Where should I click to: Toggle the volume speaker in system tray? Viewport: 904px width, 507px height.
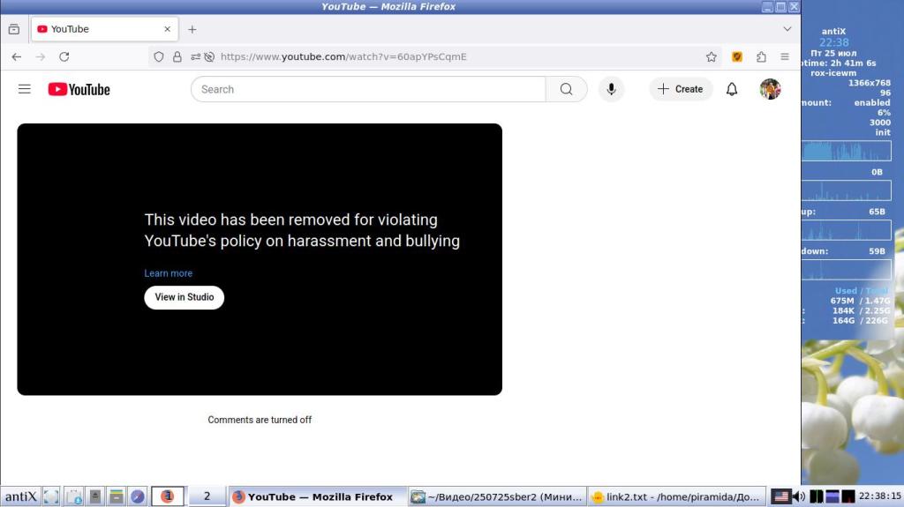[799, 496]
